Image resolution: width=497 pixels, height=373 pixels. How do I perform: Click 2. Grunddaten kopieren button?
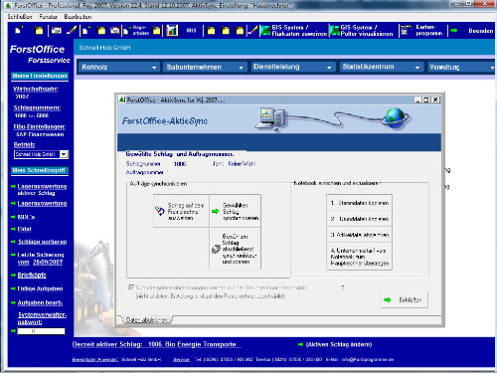tap(360, 219)
